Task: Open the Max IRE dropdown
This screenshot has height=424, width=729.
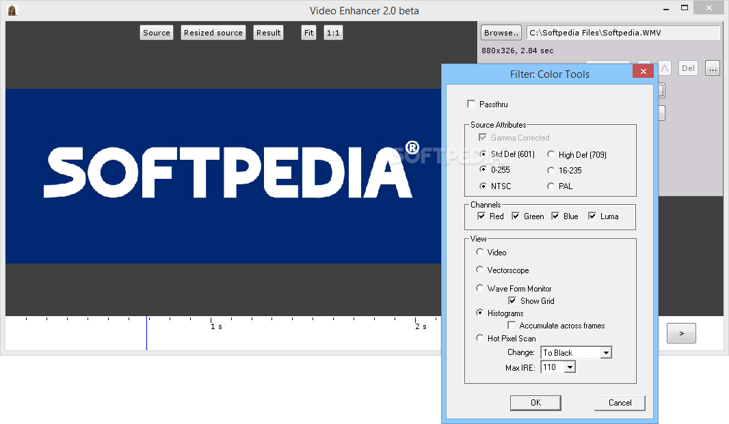Action: click(570, 367)
